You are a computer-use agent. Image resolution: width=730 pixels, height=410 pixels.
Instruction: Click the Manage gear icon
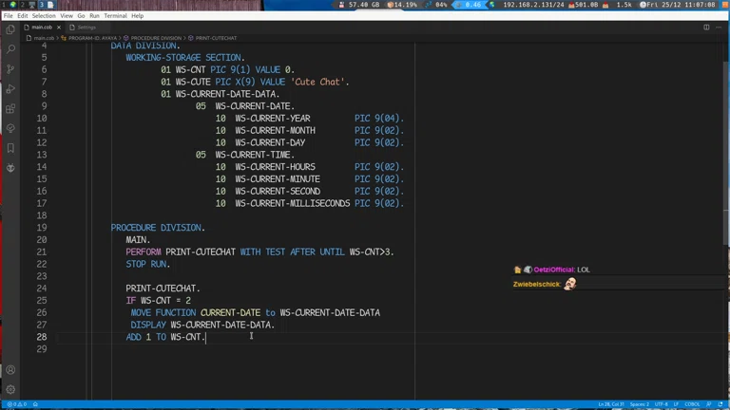tap(10, 389)
